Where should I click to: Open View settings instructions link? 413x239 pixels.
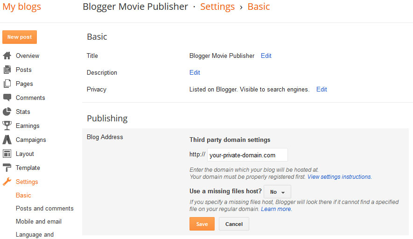point(339,177)
